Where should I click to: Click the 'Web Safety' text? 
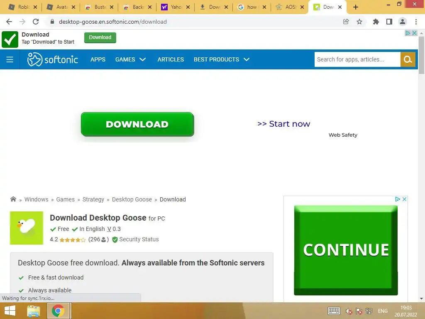click(x=343, y=135)
